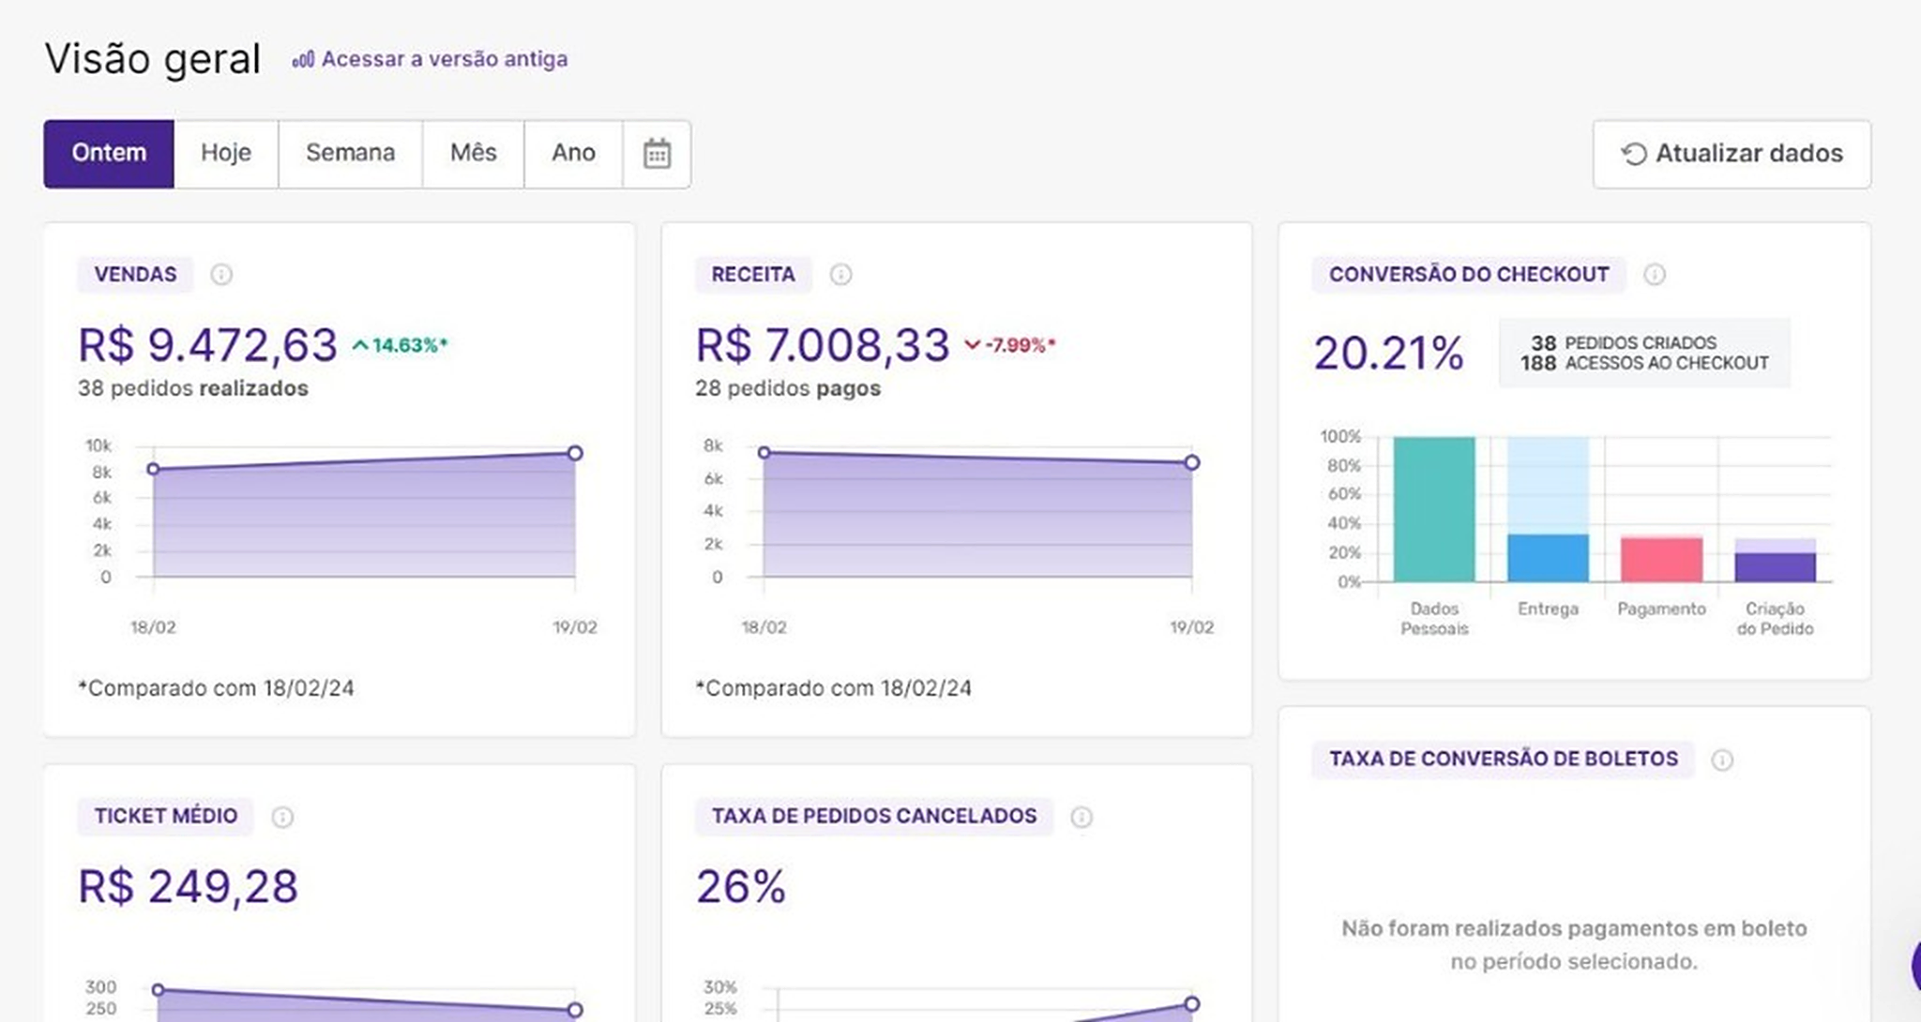
Task: Click the TICKET MÉDIO card label
Action: [166, 816]
